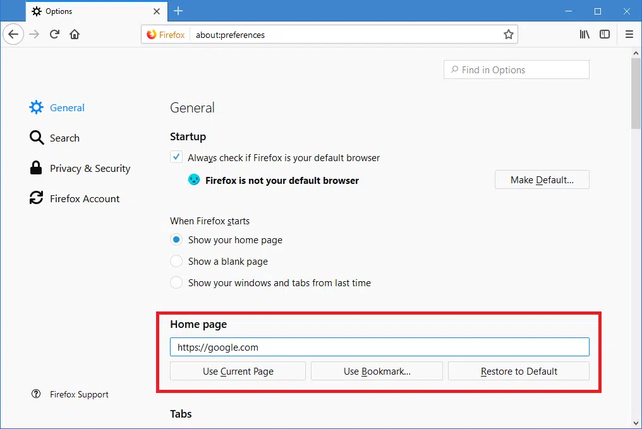Image resolution: width=642 pixels, height=429 pixels.
Task: Open a new tab with the plus button
Action: (x=178, y=11)
